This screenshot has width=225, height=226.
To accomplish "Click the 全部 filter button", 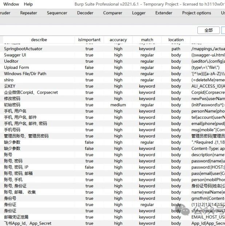I will pos(209,30).
